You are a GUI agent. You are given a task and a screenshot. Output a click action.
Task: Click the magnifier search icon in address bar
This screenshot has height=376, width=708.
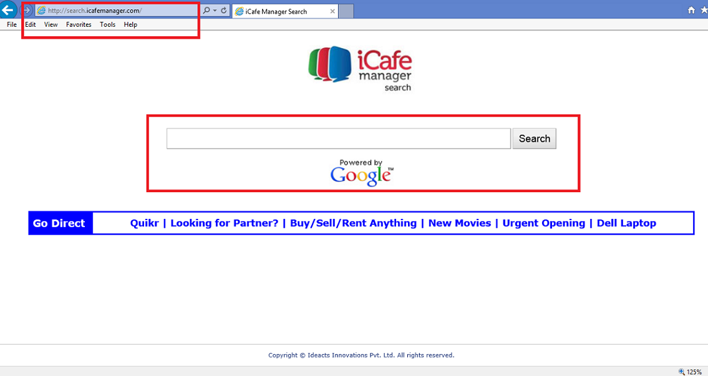pos(206,11)
